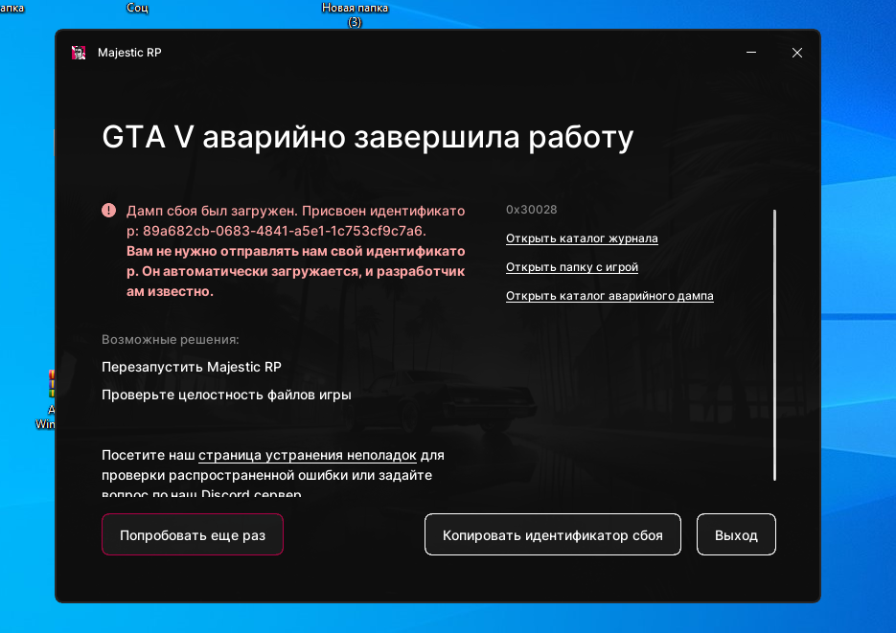Visit the troubleshooting page link
Screen dimensions: 896x633
click(x=308, y=456)
